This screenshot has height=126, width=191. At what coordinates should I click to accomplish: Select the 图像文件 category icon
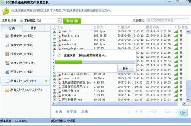point(7,36)
